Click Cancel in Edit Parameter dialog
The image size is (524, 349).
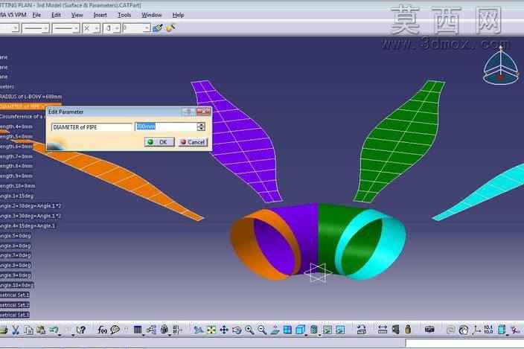(x=193, y=142)
